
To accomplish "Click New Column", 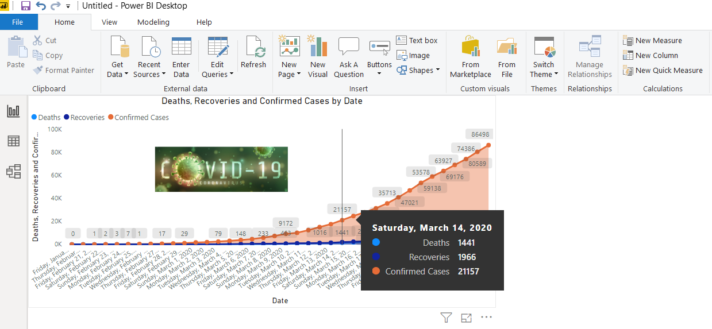I will tap(651, 55).
